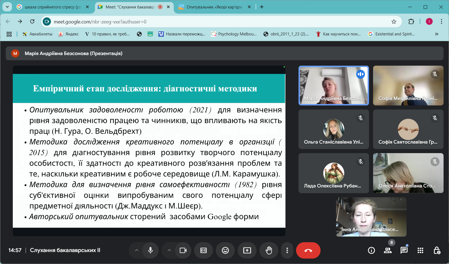Select Софія Михайлівна video tile
This screenshot has height=264, width=449.
click(408, 86)
